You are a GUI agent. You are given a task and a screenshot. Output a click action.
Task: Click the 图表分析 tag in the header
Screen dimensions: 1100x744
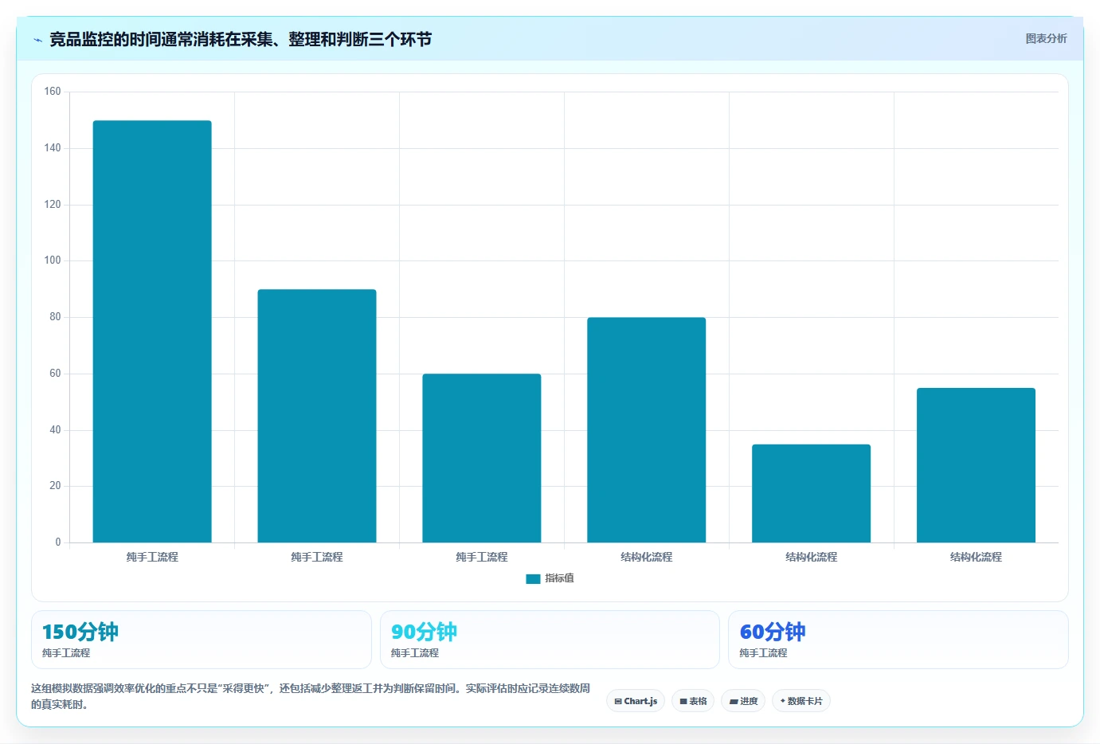pos(1046,38)
